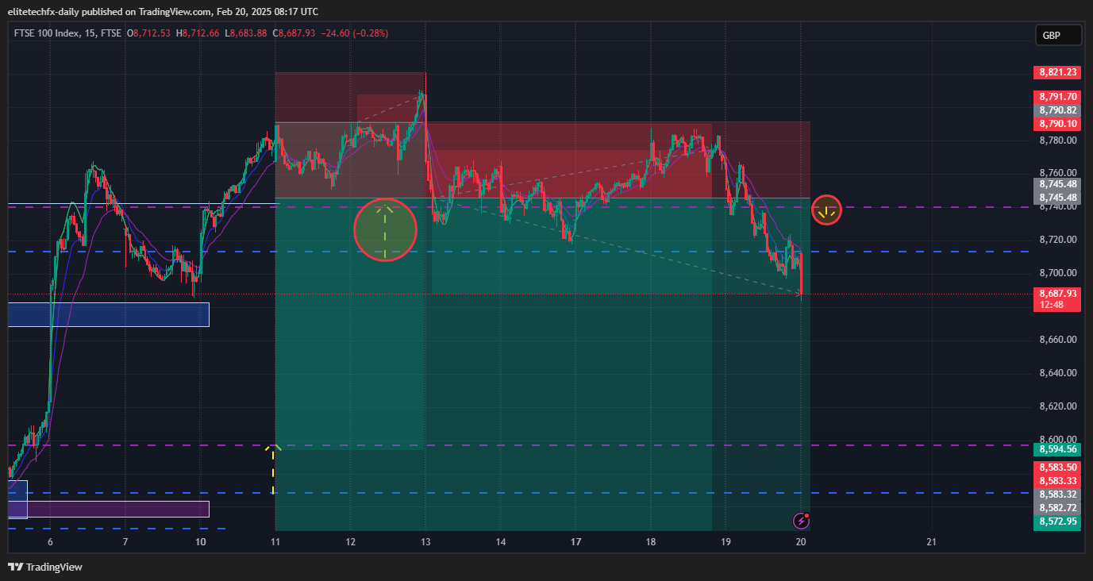The image size is (1093, 581).
Task: Click the 8,620.00 axis price
Action: tap(1057, 406)
